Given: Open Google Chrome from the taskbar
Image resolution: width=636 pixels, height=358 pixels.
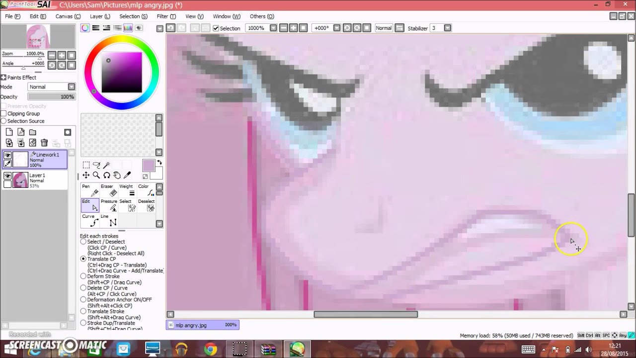Looking at the screenshot, I should pyautogui.click(x=210, y=350).
